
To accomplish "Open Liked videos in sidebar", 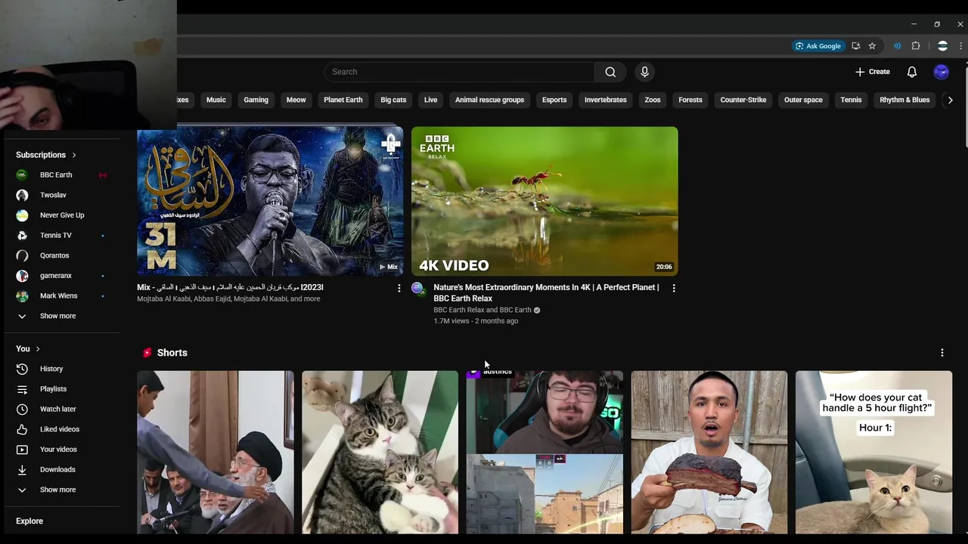I will 62,429.
